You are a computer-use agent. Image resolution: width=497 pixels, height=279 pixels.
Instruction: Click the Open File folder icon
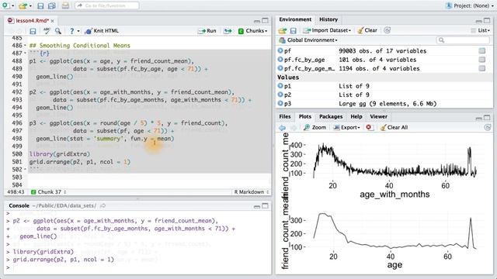pyautogui.click(x=23, y=5)
